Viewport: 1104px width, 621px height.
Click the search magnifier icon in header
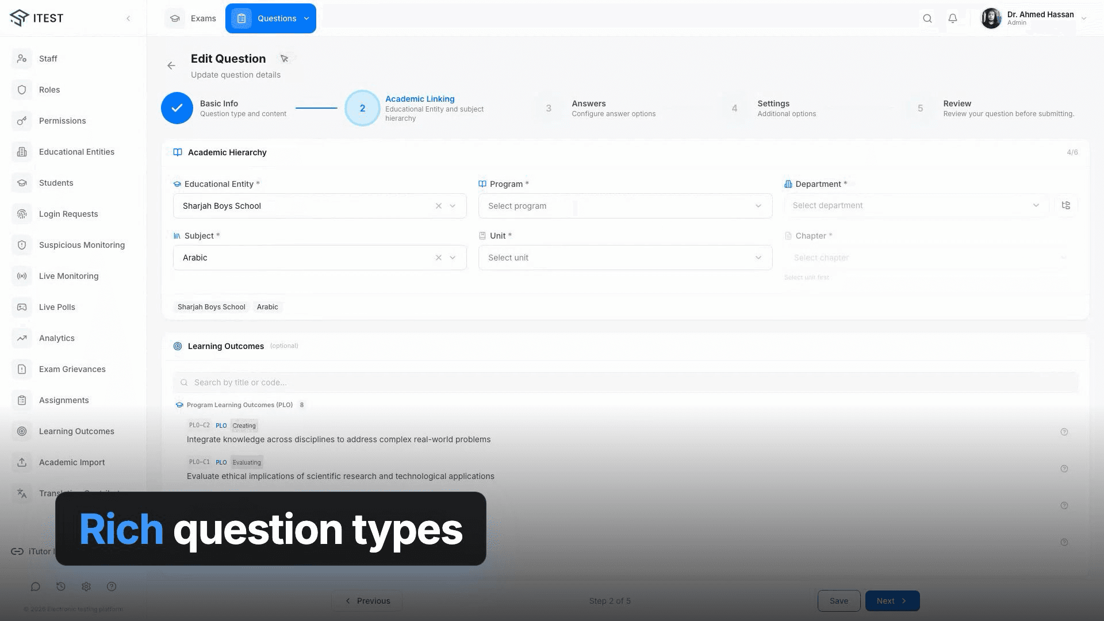[927, 18]
